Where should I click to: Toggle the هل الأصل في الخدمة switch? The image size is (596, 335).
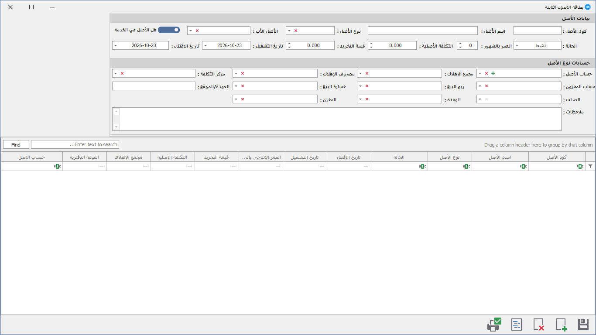[x=169, y=30]
